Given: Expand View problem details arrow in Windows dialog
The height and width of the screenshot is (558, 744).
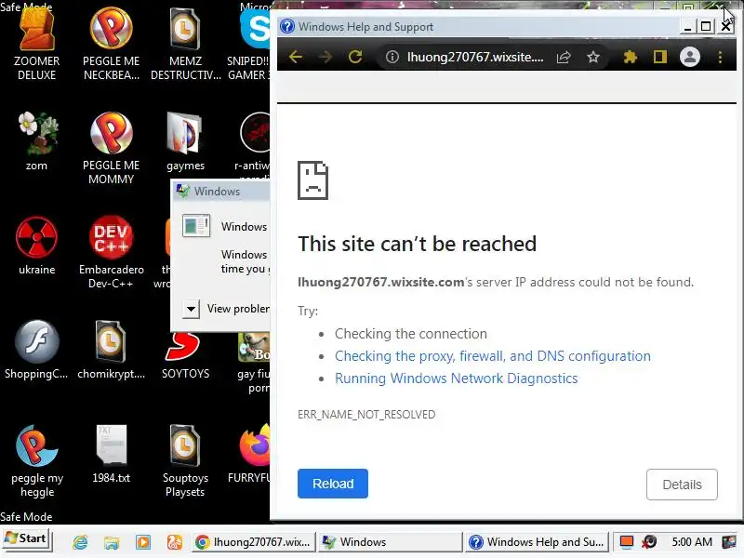Looking at the screenshot, I should click(x=191, y=310).
